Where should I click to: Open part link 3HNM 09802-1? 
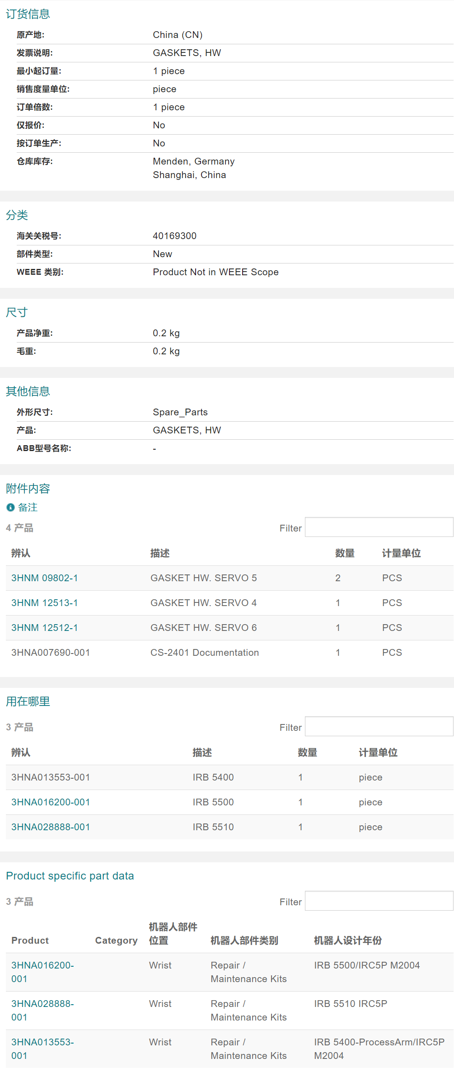44,578
